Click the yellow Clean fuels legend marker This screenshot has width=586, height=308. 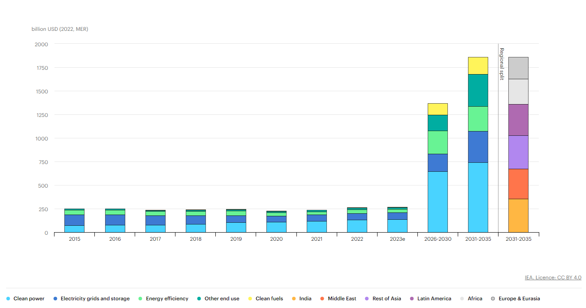(250, 299)
